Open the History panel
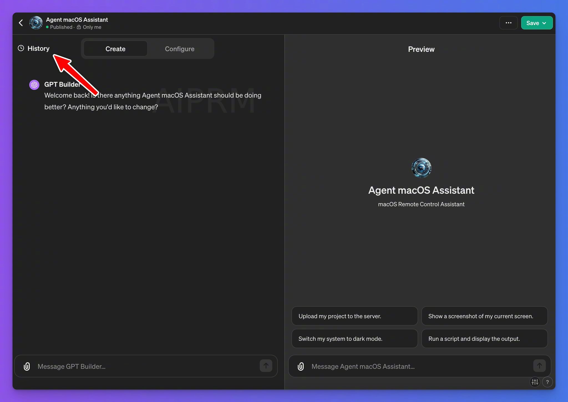 click(x=34, y=48)
